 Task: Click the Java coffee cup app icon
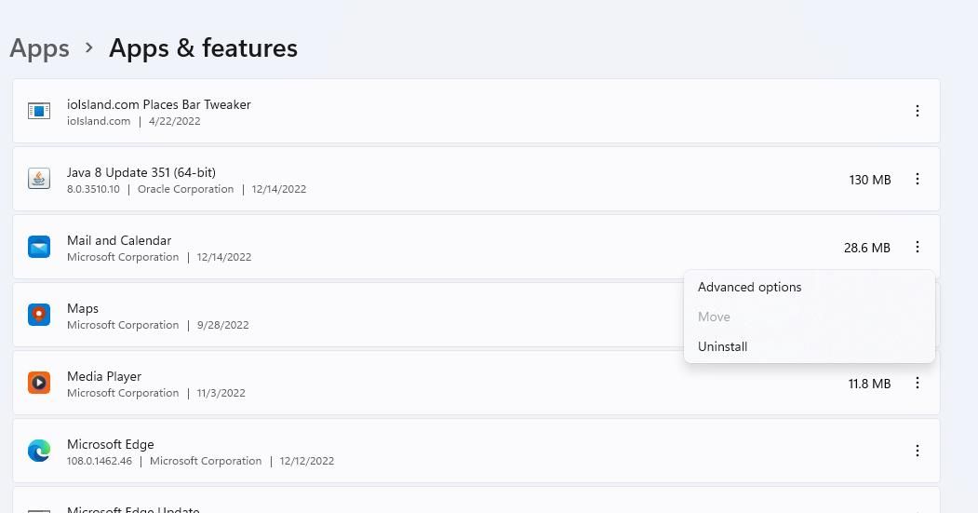click(x=39, y=179)
